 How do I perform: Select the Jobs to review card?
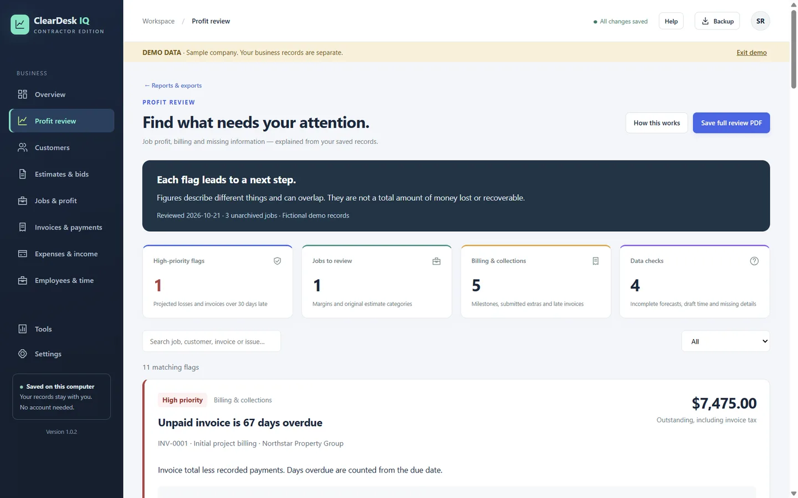(377, 281)
